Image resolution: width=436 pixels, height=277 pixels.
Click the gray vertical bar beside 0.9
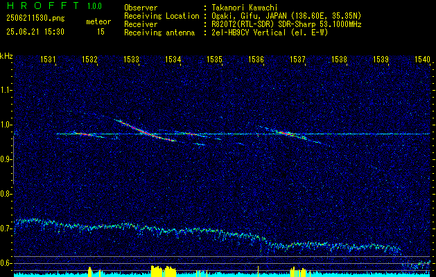[13, 160]
